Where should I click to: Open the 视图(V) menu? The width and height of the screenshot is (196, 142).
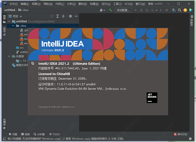pyautogui.click(x=36, y=4)
